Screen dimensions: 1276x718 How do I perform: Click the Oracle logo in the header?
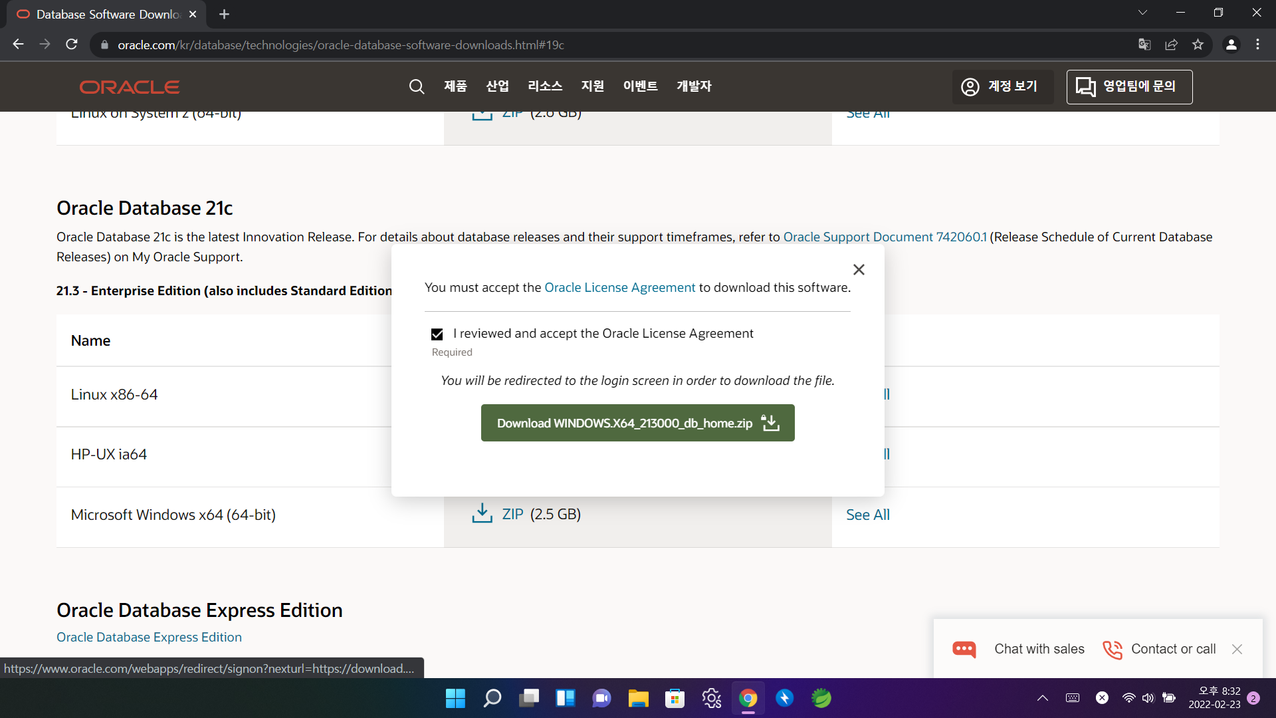[x=130, y=87]
